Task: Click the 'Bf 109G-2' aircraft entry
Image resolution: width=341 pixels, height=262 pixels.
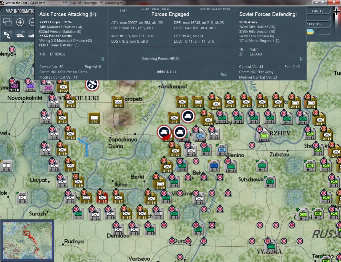Action: (x=58, y=54)
